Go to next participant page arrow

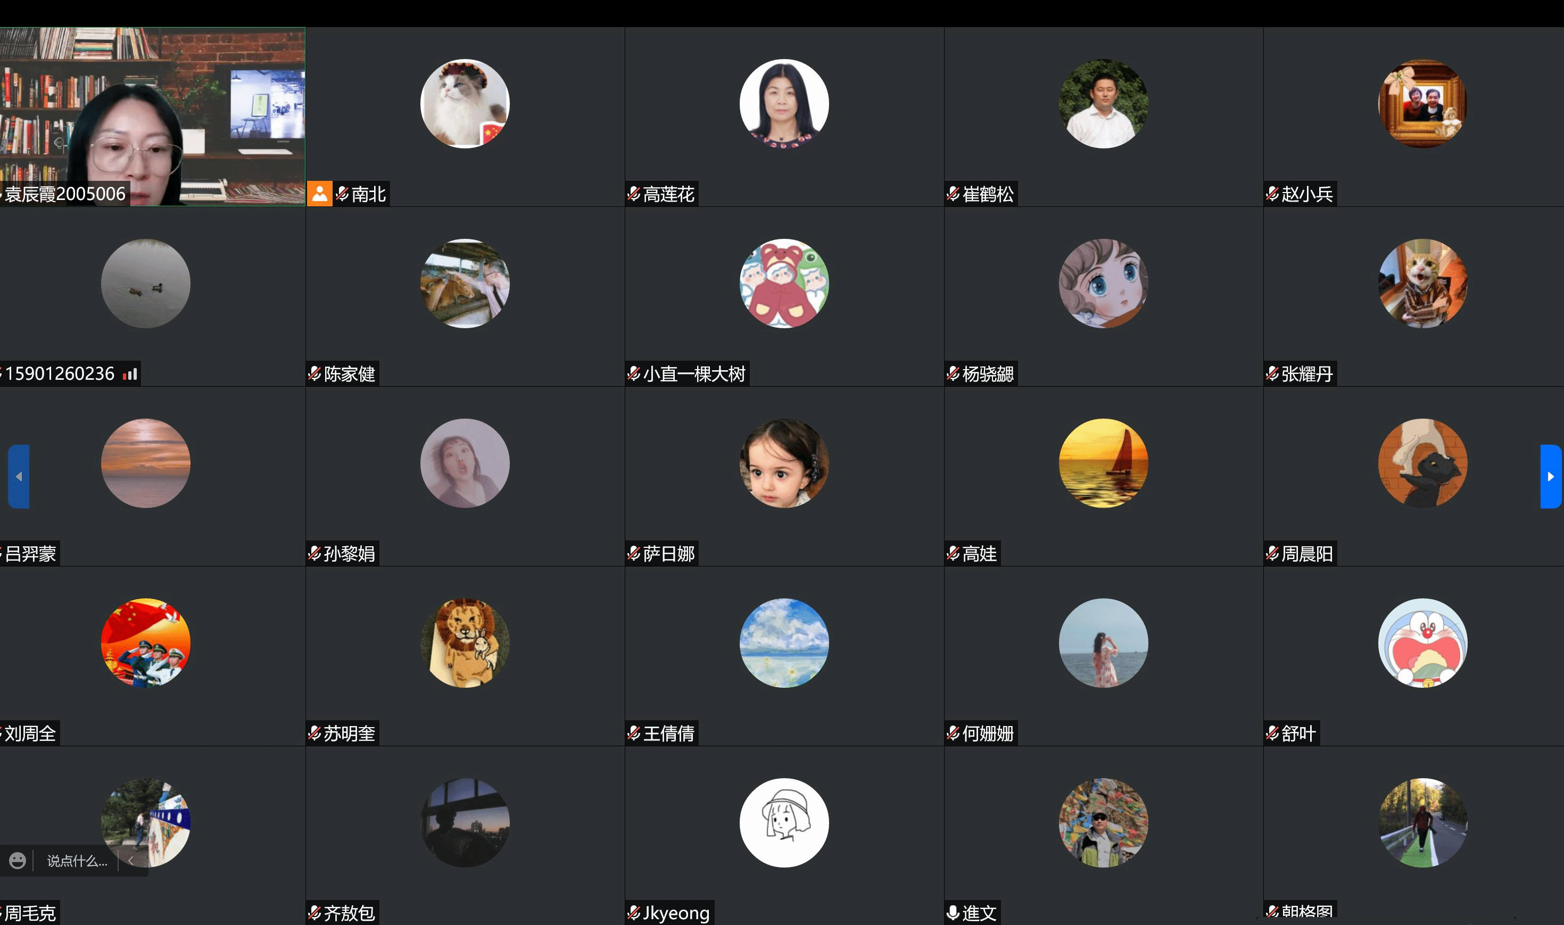(1550, 476)
